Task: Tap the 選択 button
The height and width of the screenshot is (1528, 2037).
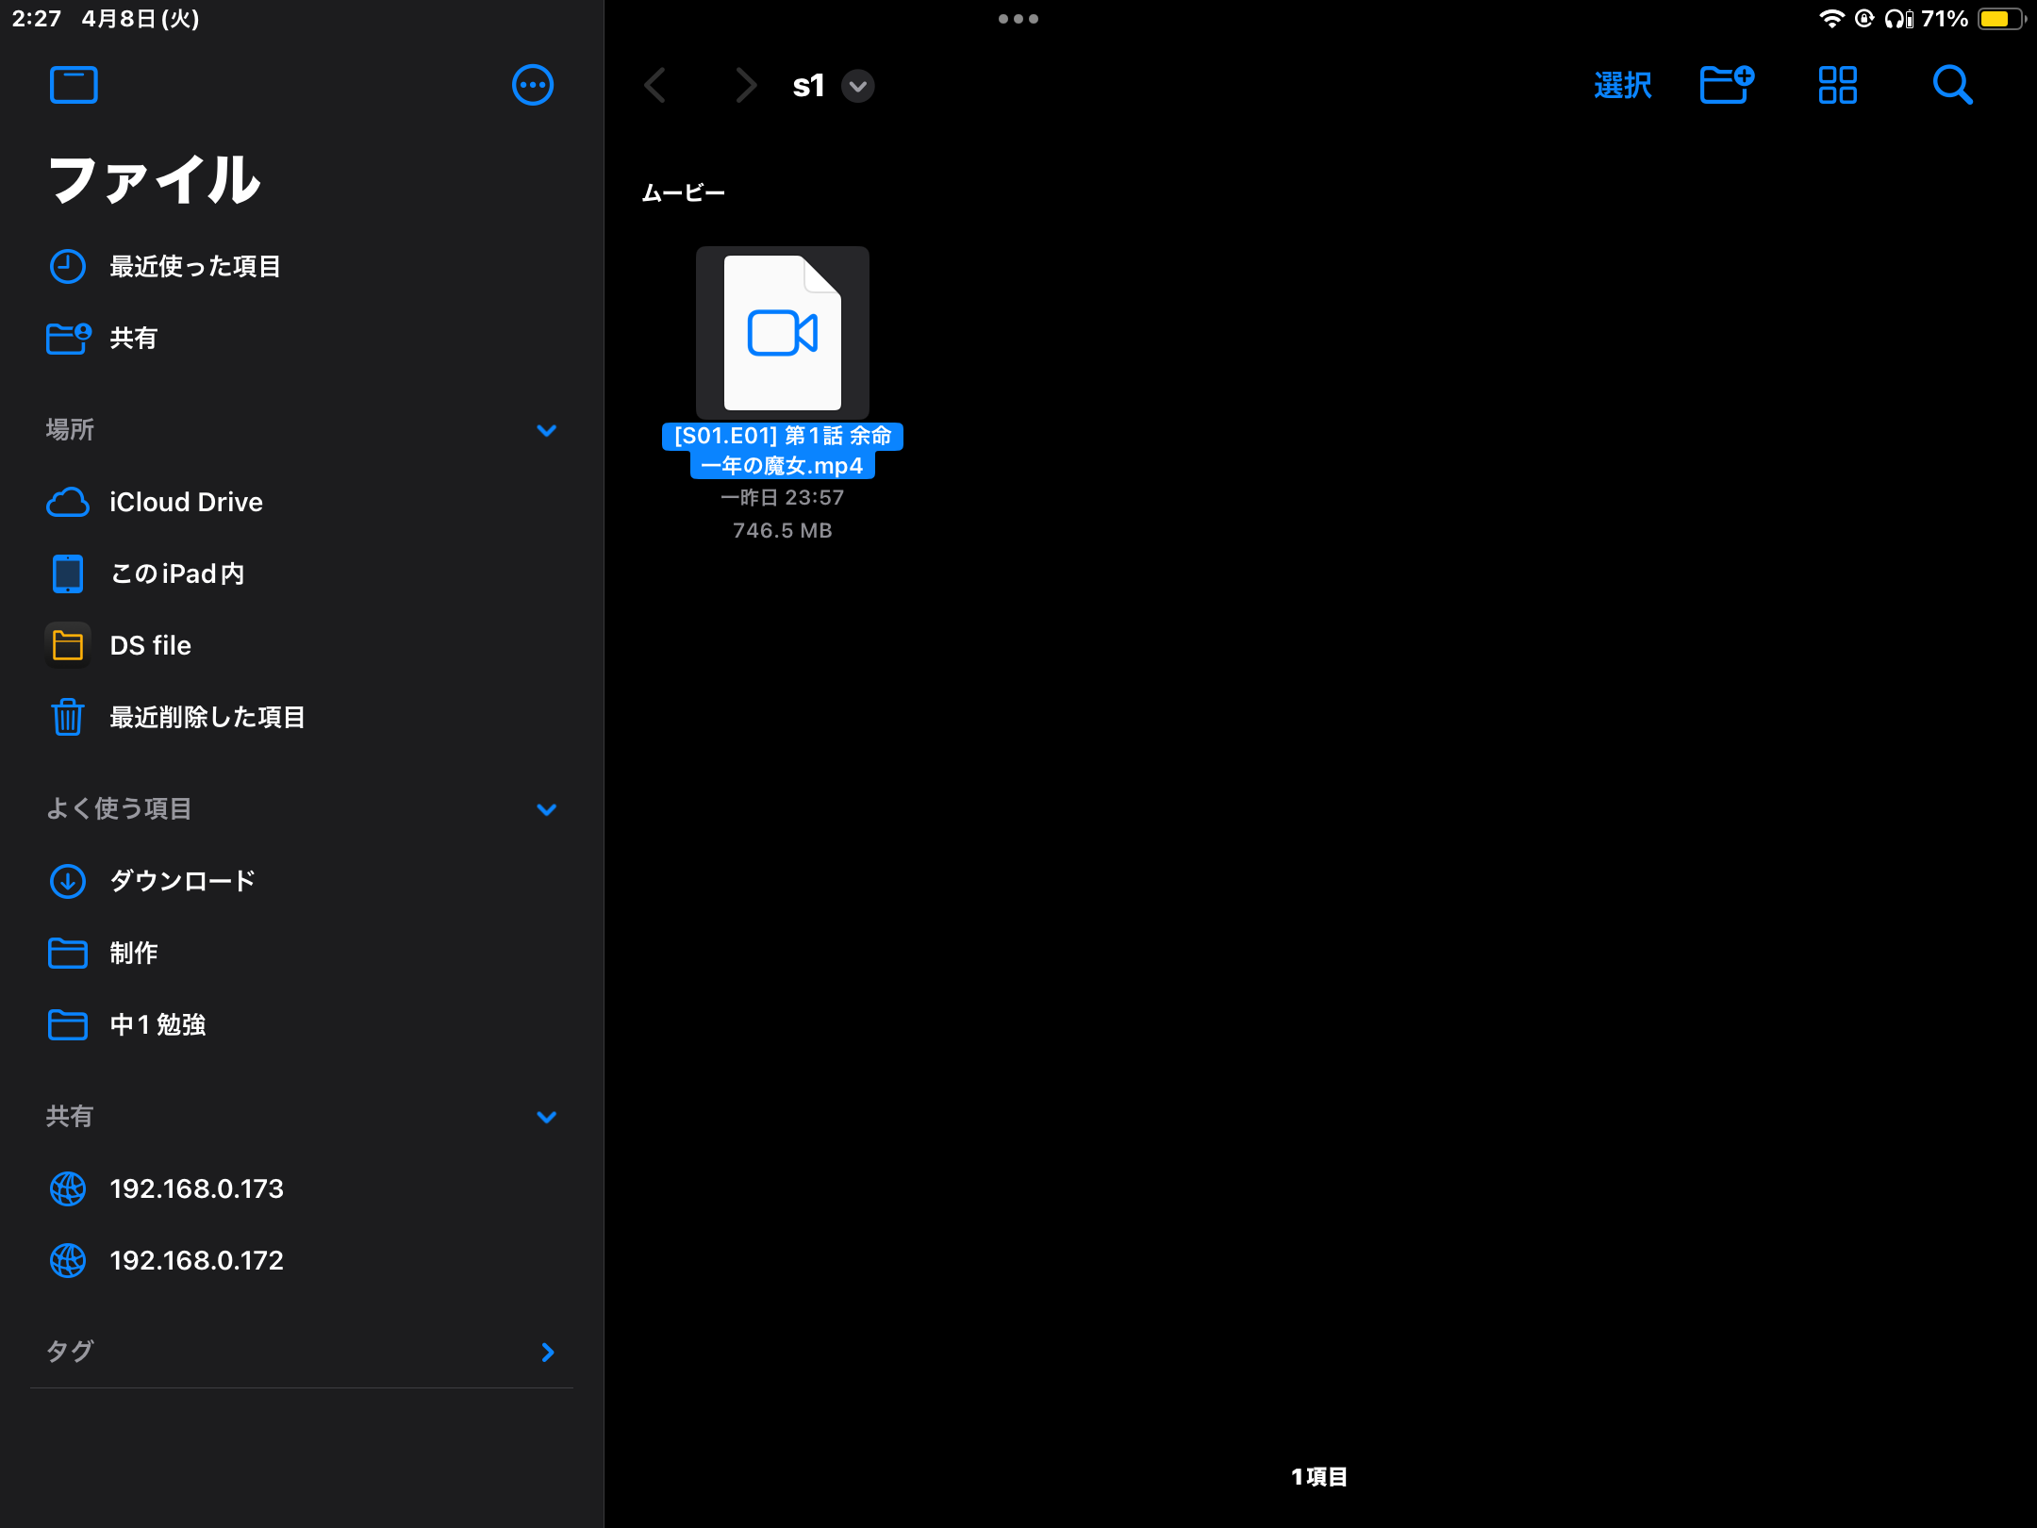Action: point(1622,85)
